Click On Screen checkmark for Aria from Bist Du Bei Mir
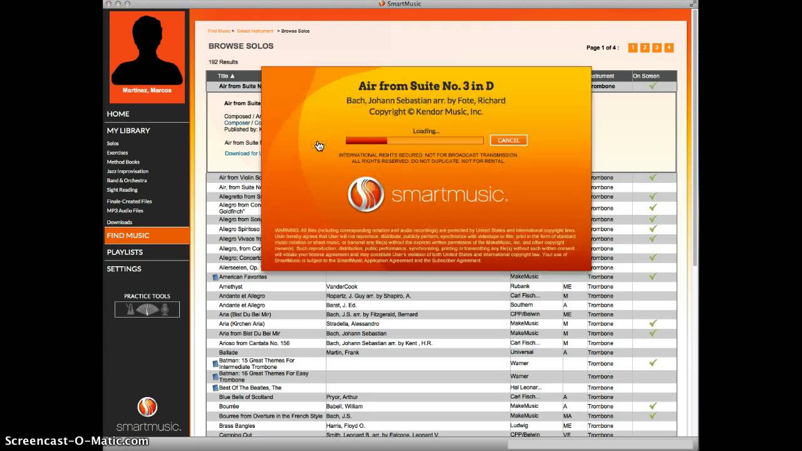 pyautogui.click(x=652, y=333)
